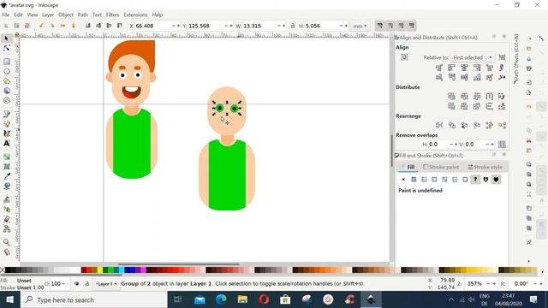Iconify the Fill and Stroke panel
548x308 pixels.
(x=494, y=154)
